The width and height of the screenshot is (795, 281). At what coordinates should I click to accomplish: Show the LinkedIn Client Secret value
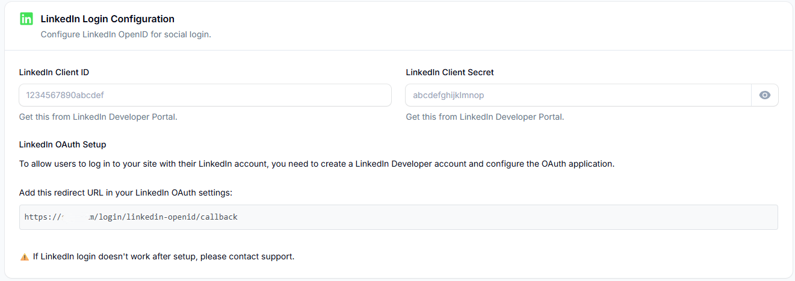click(764, 95)
